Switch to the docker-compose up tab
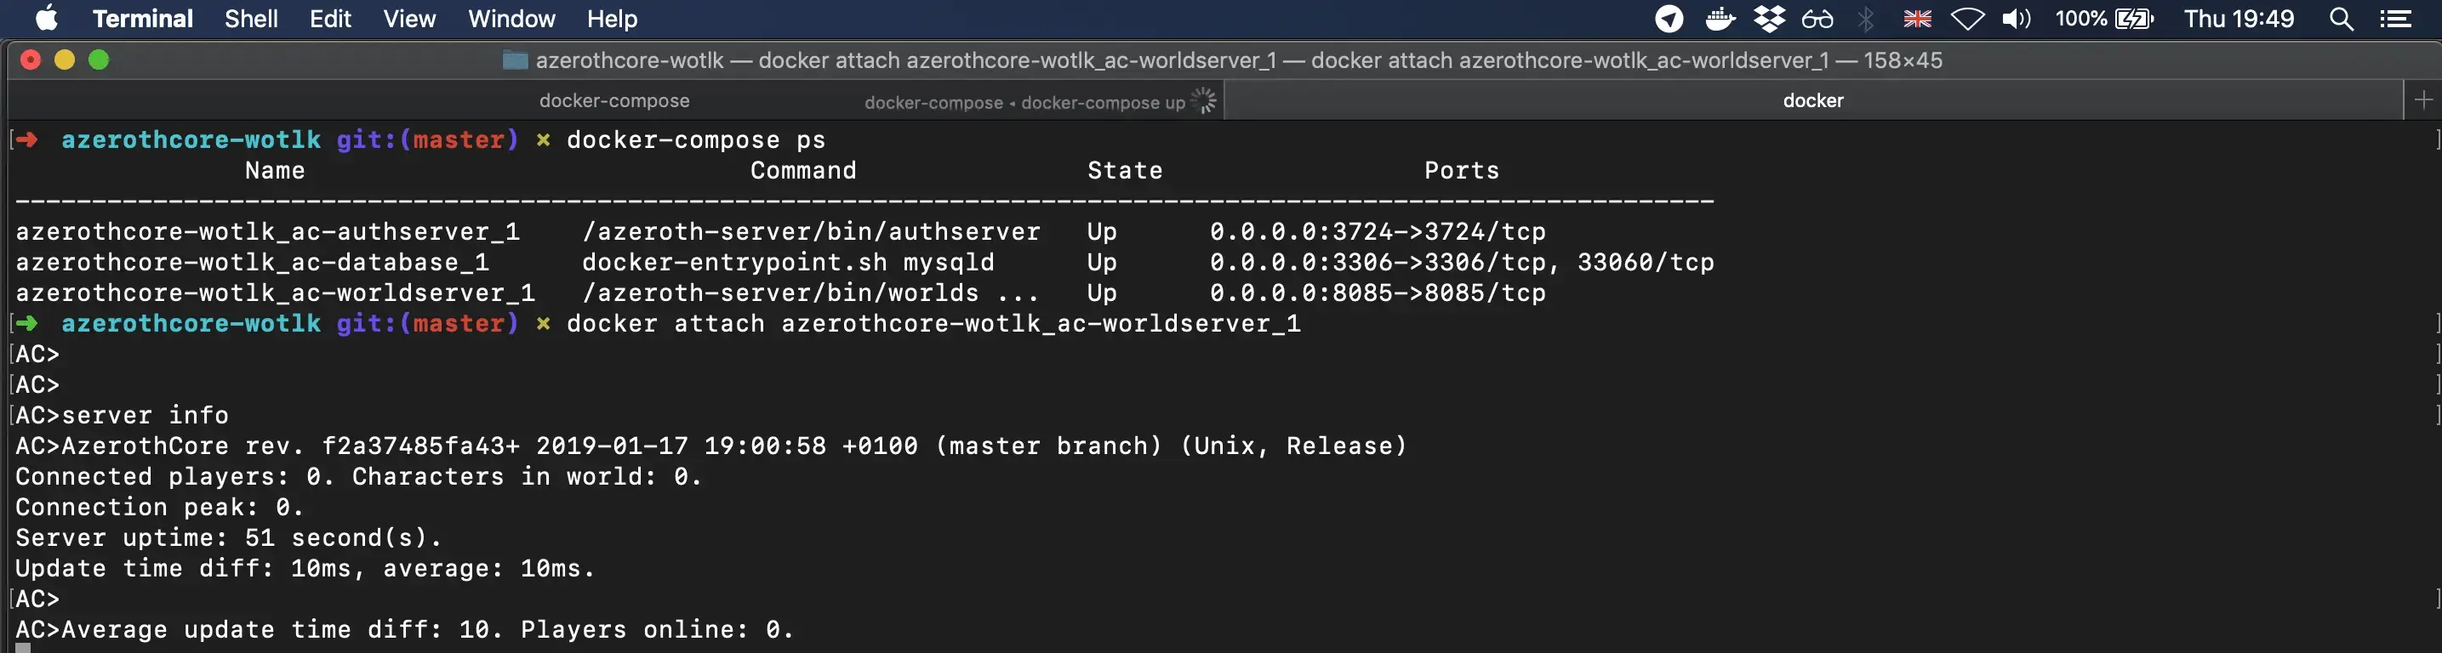The image size is (2442, 653). tap(1024, 102)
